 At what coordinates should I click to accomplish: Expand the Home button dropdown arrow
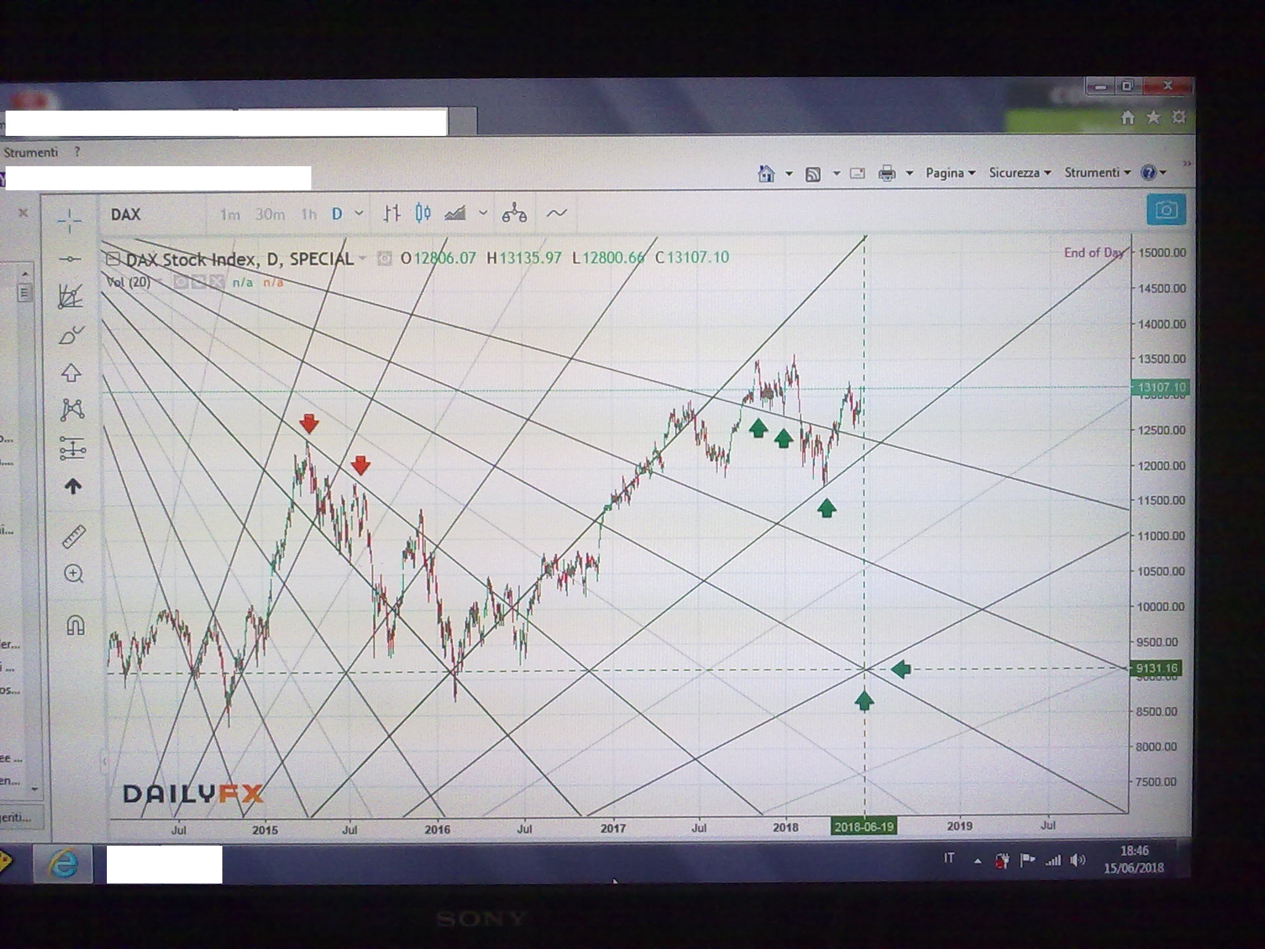coord(789,174)
